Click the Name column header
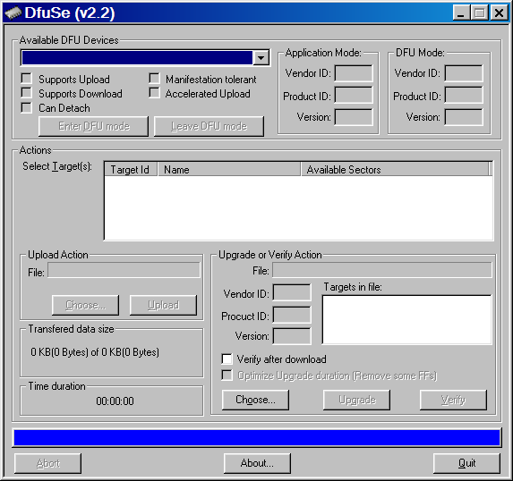 click(x=229, y=169)
